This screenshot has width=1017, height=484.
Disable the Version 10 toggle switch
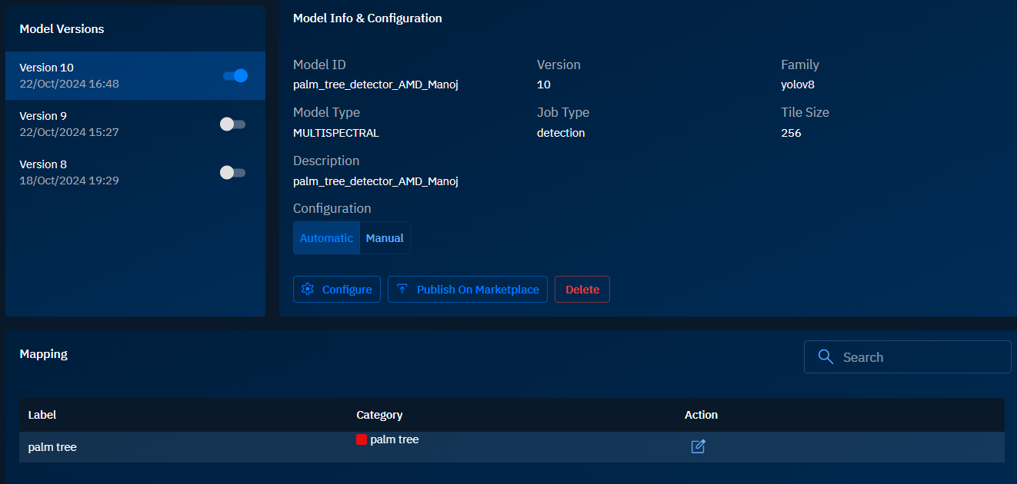pyautogui.click(x=235, y=75)
